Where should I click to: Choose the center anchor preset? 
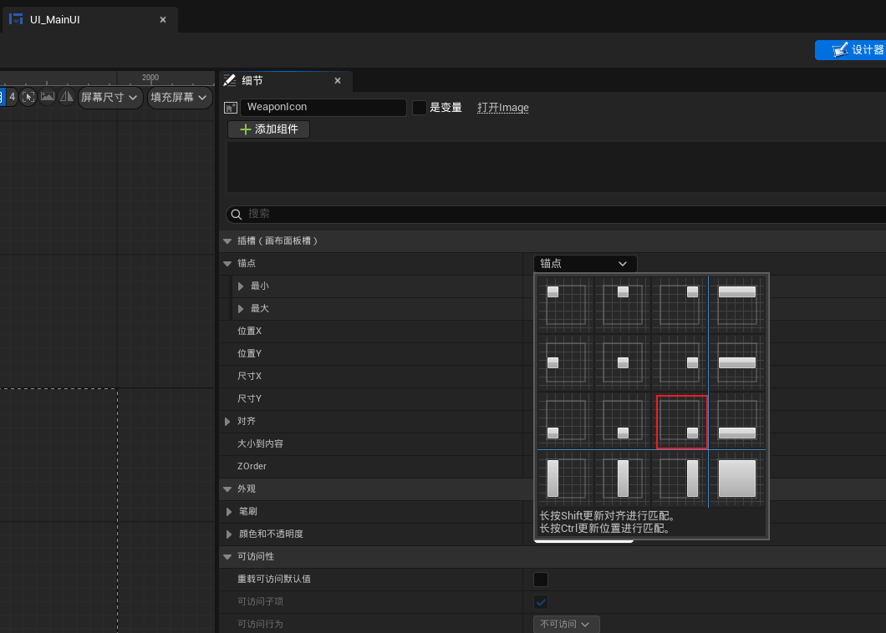pos(623,362)
